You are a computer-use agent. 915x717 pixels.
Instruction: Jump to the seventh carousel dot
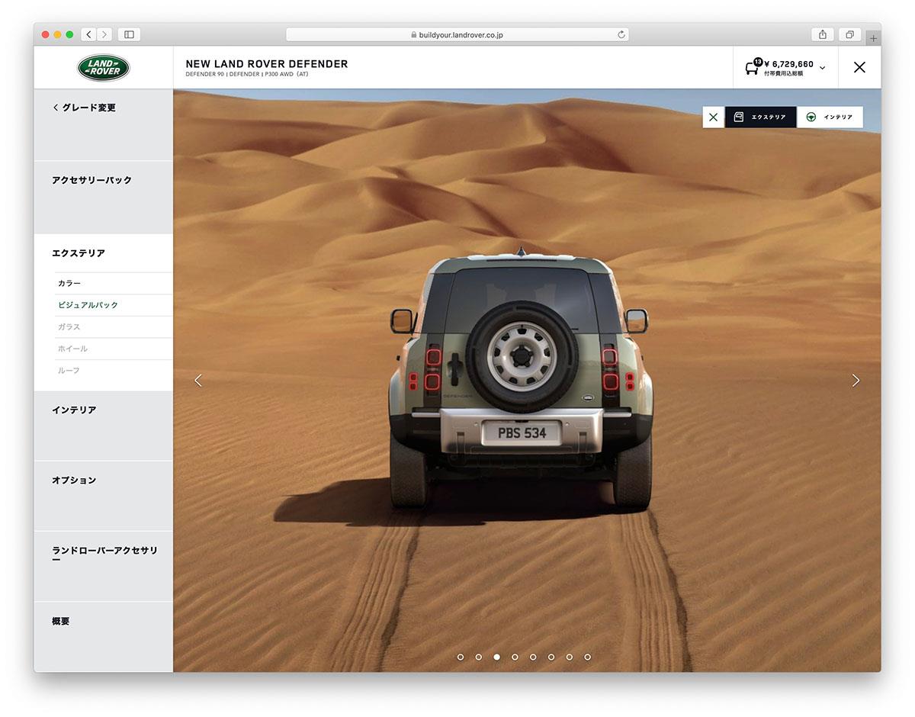pos(570,657)
